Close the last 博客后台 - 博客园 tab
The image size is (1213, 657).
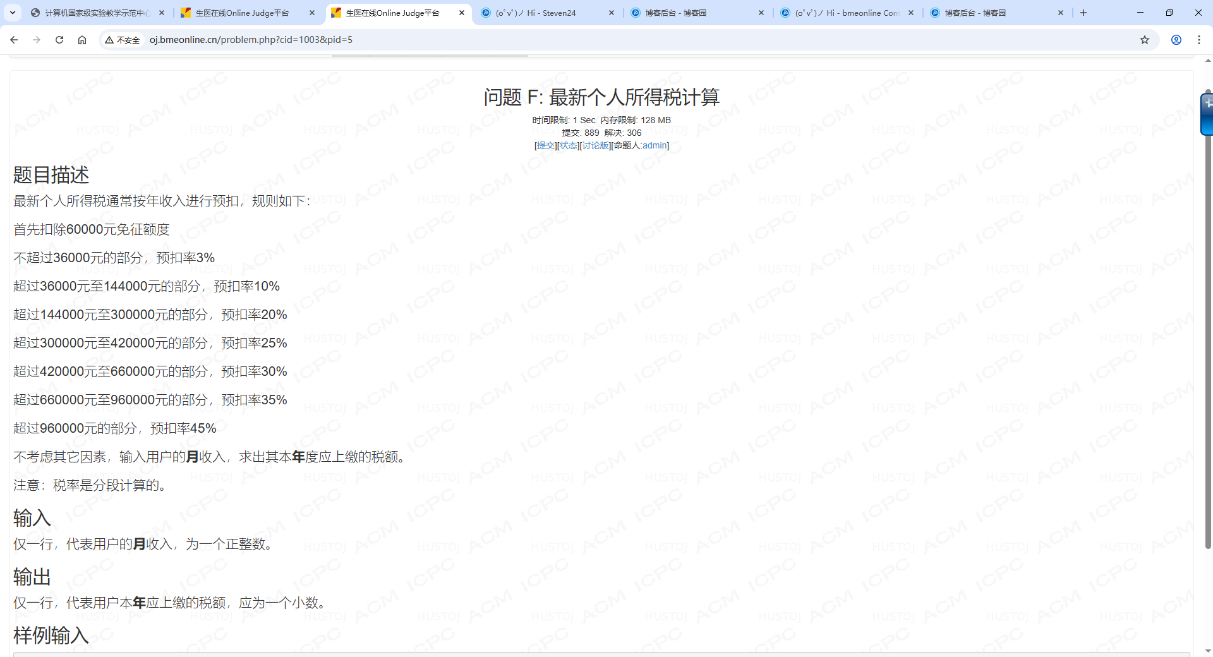pyautogui.click(x=1061, y=13)
